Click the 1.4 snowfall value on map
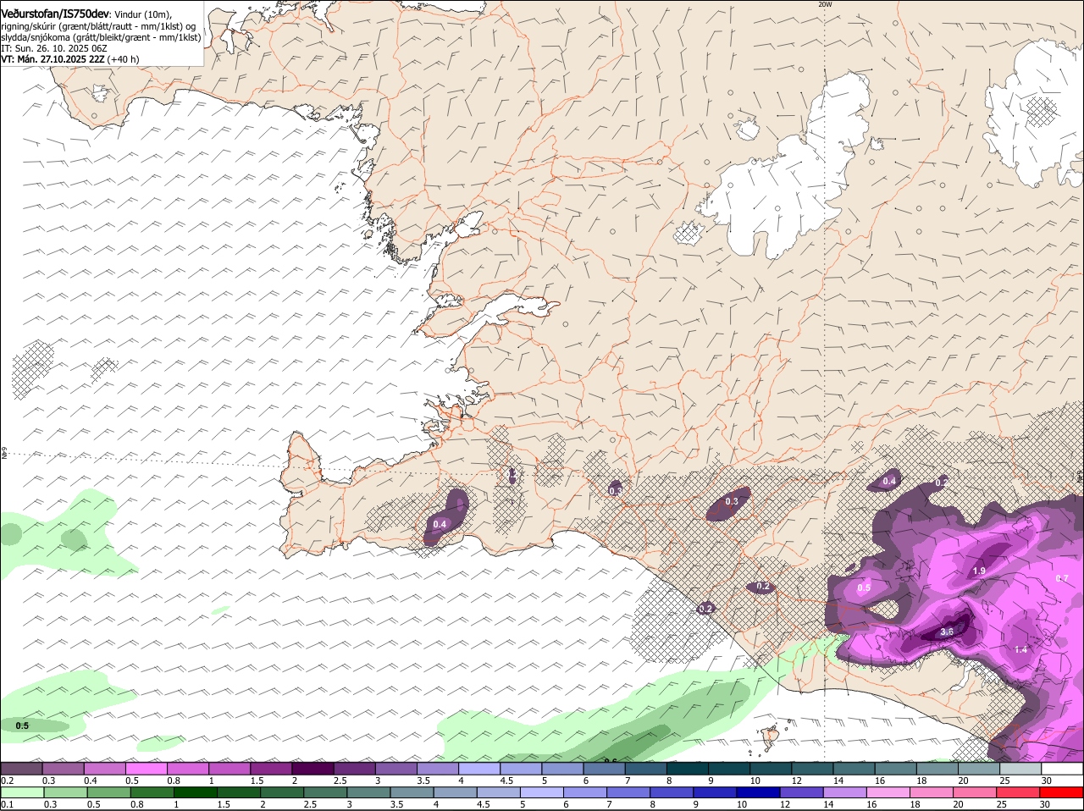The width and height of the screenshot is (1084, 811). [1020, 649]
